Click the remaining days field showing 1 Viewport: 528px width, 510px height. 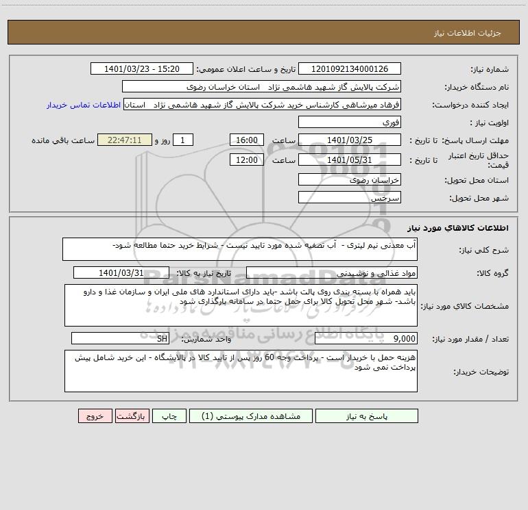pos(183,140)
